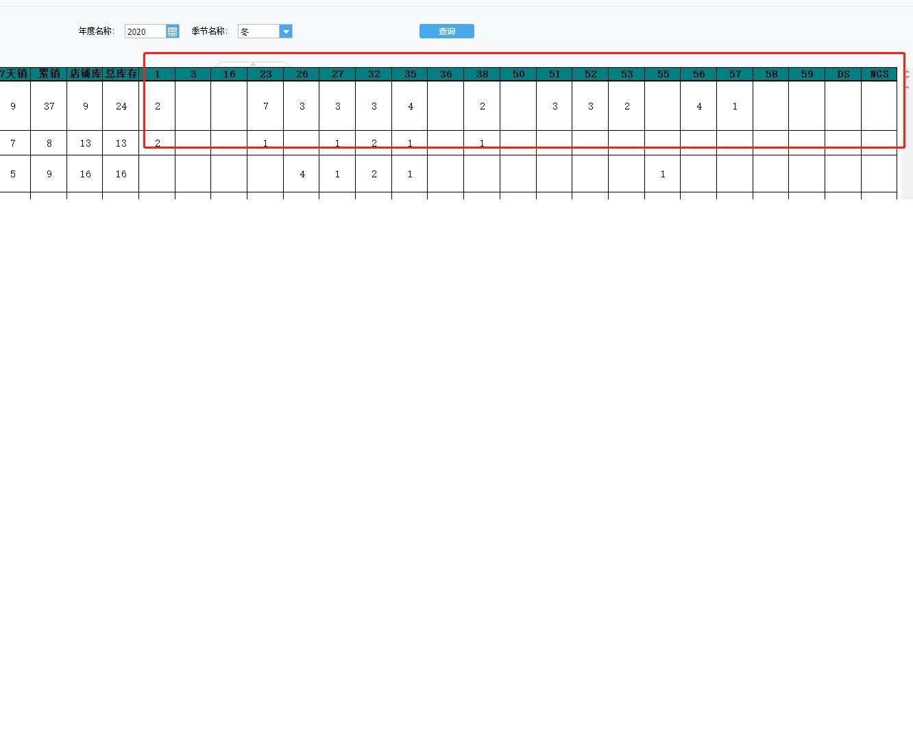The width and height of the screenshot is (913, 754).
Task: Select first-row cell 2 under column 53
Action: pyautogui.click(x=626, y=106)
